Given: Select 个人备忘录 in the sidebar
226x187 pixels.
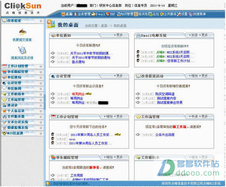Looking at the screenshot, I should [22, 111].
